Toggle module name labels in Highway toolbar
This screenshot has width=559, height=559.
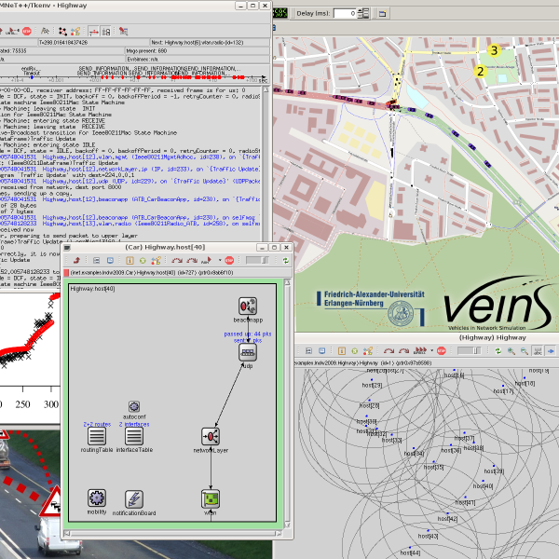(538, 351)
